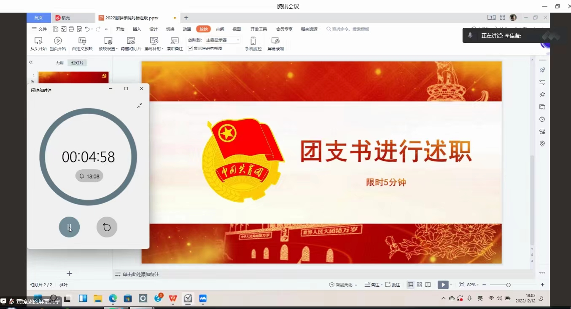
Task: Toggle the notes (备注) pane button
Action: [372, 285]
